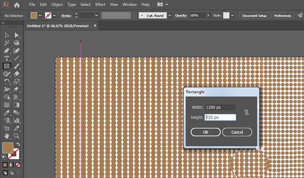
Task: Expand the Opacity arrow
Action: point(208,16)
